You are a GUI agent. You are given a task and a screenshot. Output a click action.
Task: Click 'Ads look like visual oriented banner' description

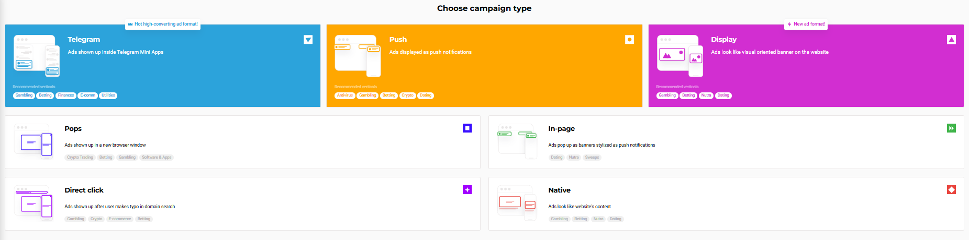coord(770,52)
